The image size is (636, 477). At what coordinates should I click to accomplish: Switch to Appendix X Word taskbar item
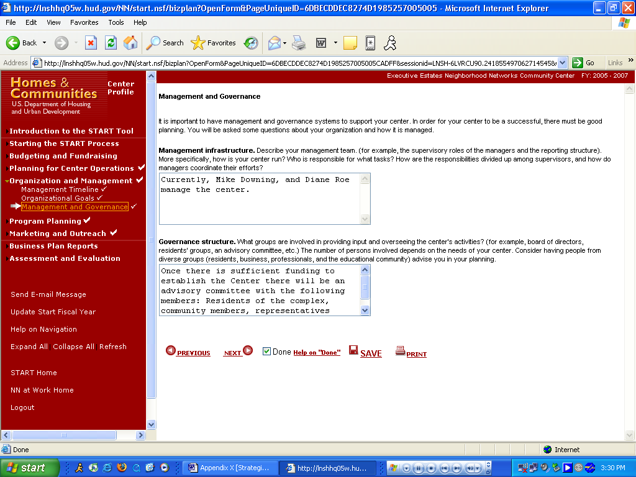(230, 468)
